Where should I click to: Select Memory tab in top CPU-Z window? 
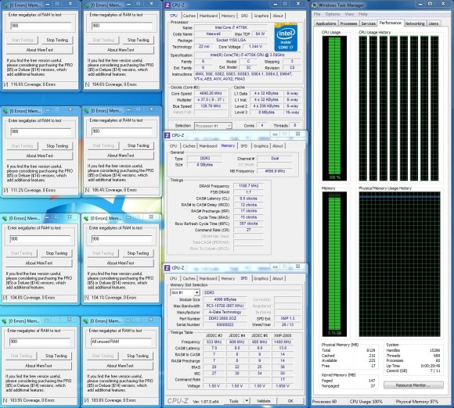(228, 16)
